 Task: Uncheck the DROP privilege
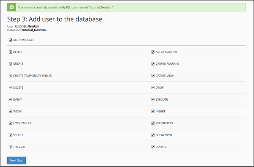[153, 88]
